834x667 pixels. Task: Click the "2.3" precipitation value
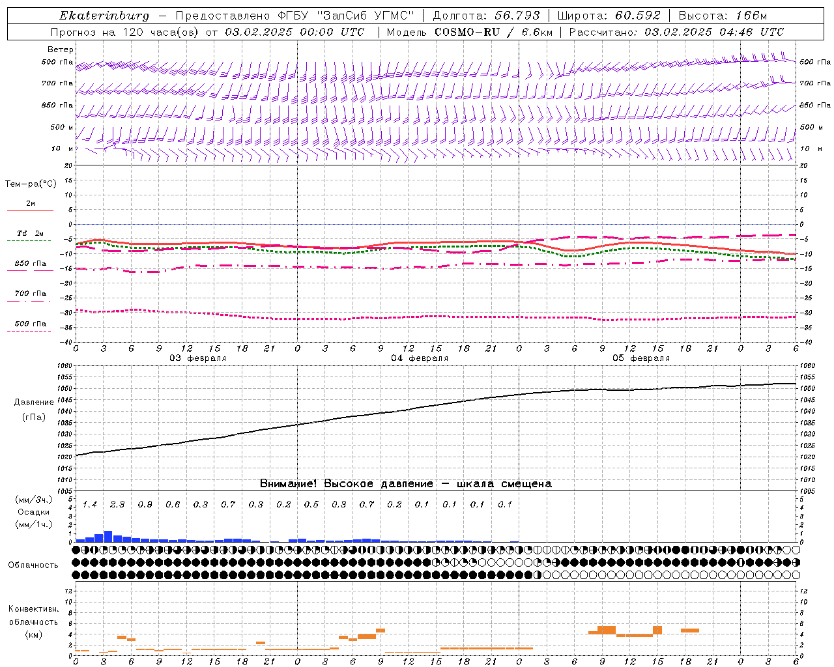[117, 505]
